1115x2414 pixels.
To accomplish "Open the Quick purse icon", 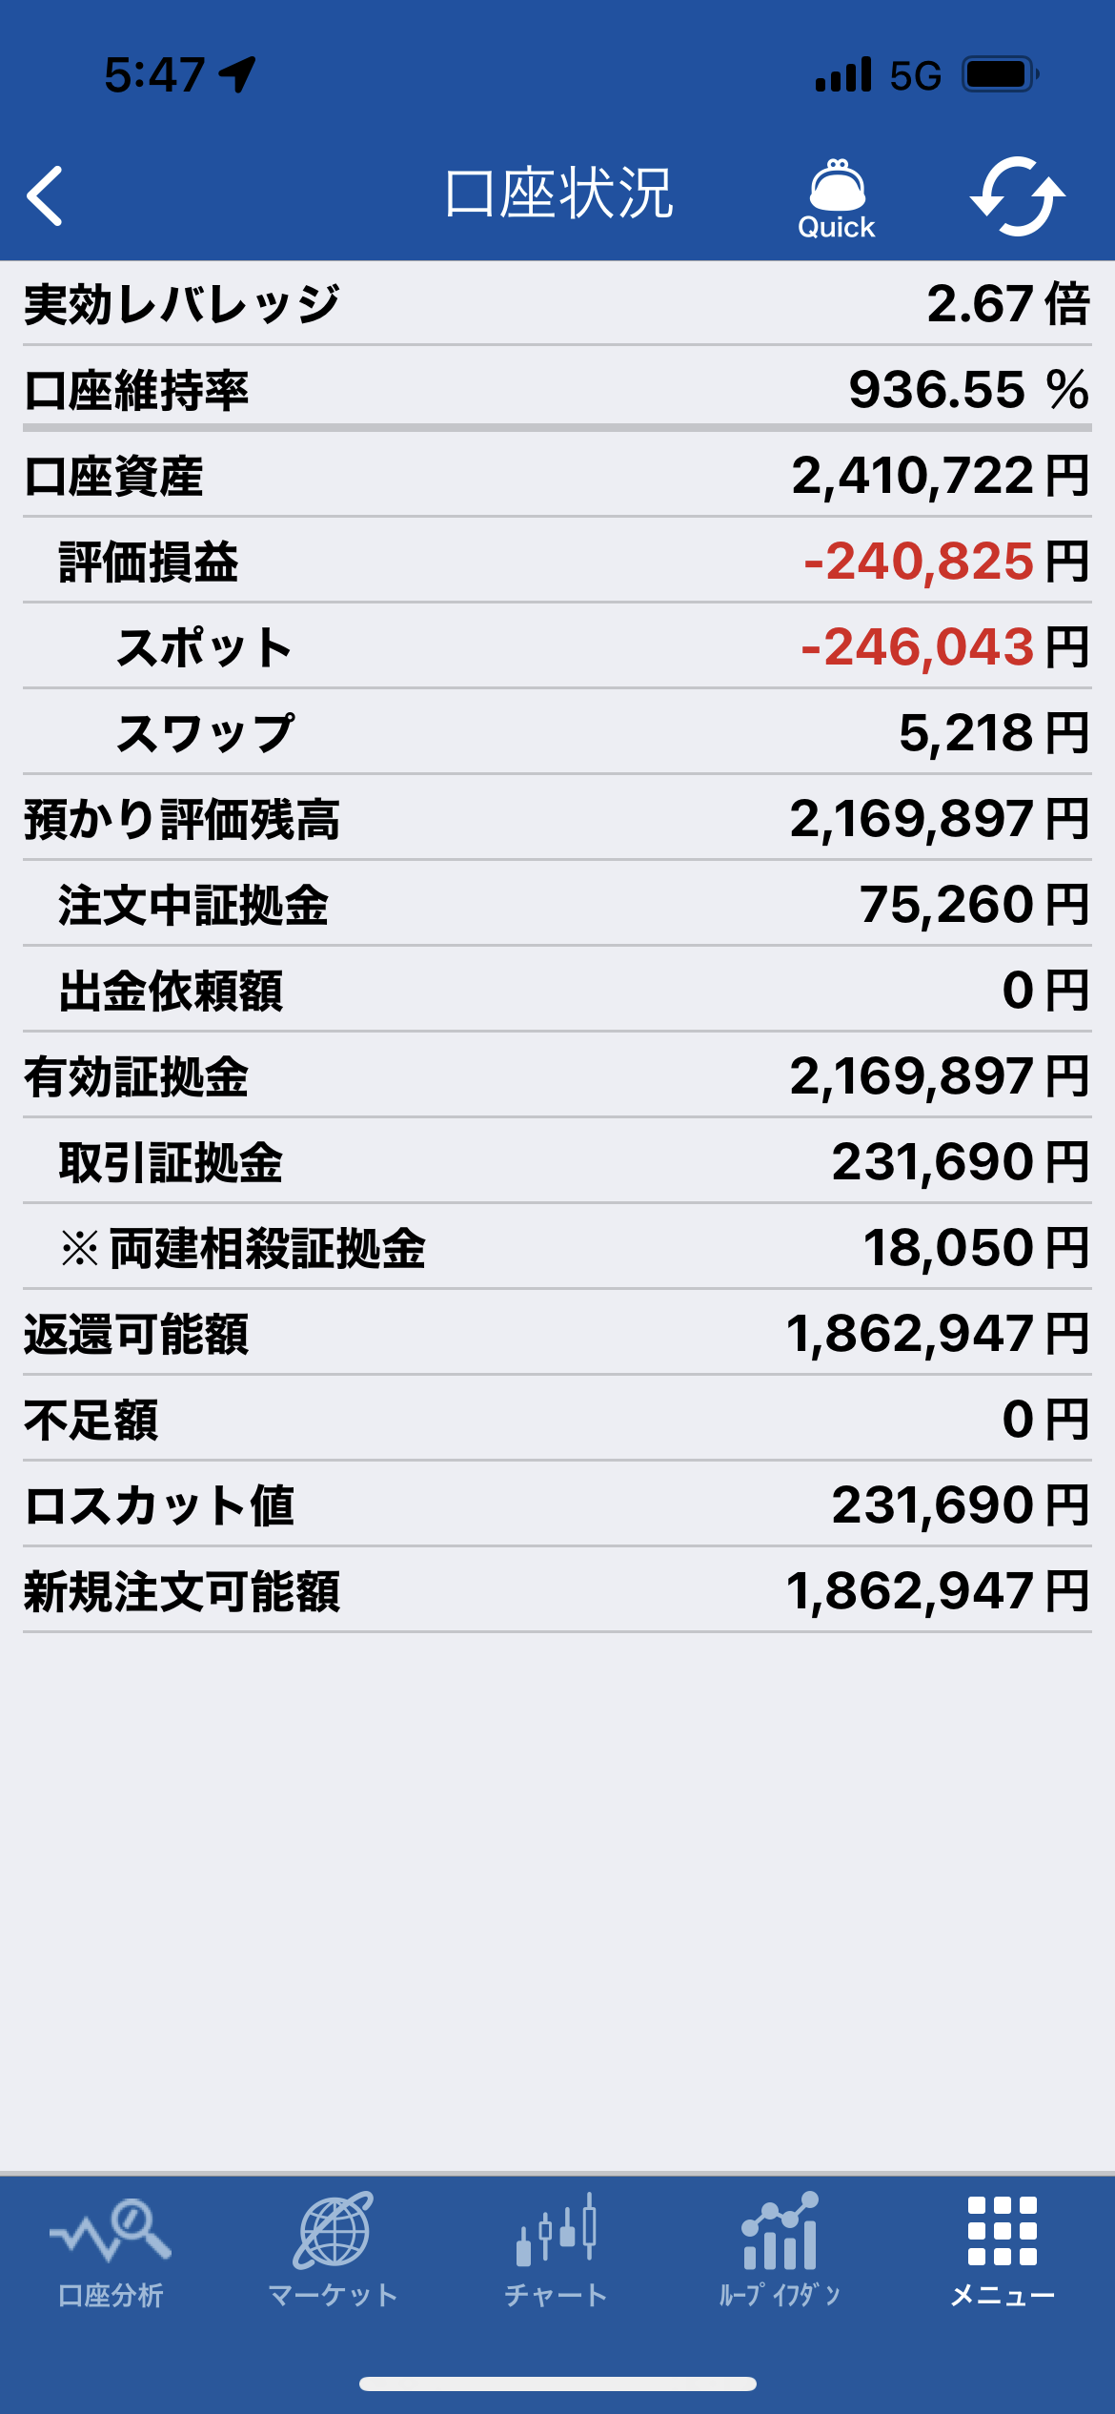I will (x=837, y=198).
